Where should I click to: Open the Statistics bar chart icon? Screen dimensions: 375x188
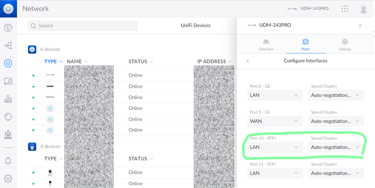8,99
